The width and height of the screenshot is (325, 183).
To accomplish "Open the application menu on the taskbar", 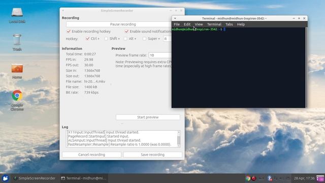I will pos(5,178).
